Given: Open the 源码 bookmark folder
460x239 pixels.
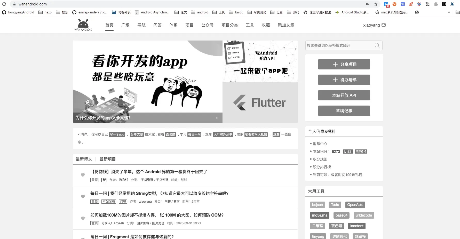Looking at the screenshot, I should [293, 12].
